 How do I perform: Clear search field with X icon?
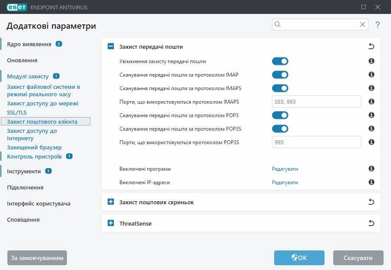(363, 24)
